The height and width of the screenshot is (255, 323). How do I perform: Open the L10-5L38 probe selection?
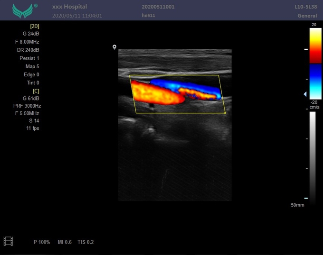point(305,7)
